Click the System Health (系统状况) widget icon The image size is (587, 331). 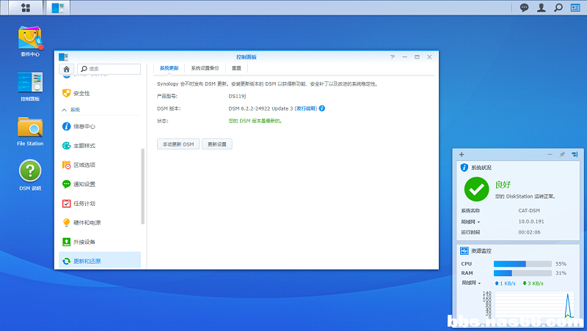[x=464, y=168]
